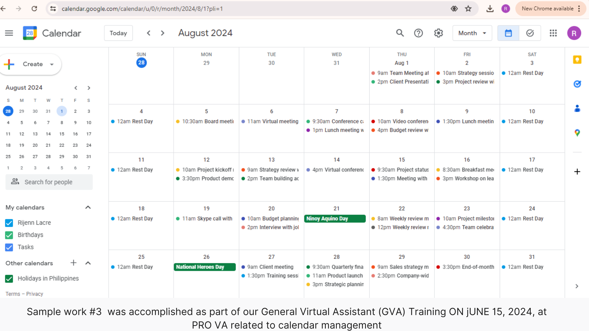589x331 pixels.
Task: Collapse the My calendars section
Action: click(x=88, y=207)
